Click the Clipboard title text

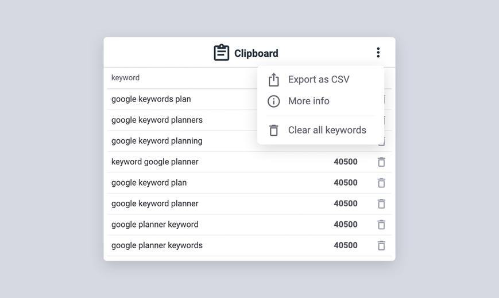pos(256,53)
